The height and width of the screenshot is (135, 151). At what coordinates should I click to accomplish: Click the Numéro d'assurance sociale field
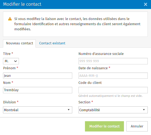(113, 61)
